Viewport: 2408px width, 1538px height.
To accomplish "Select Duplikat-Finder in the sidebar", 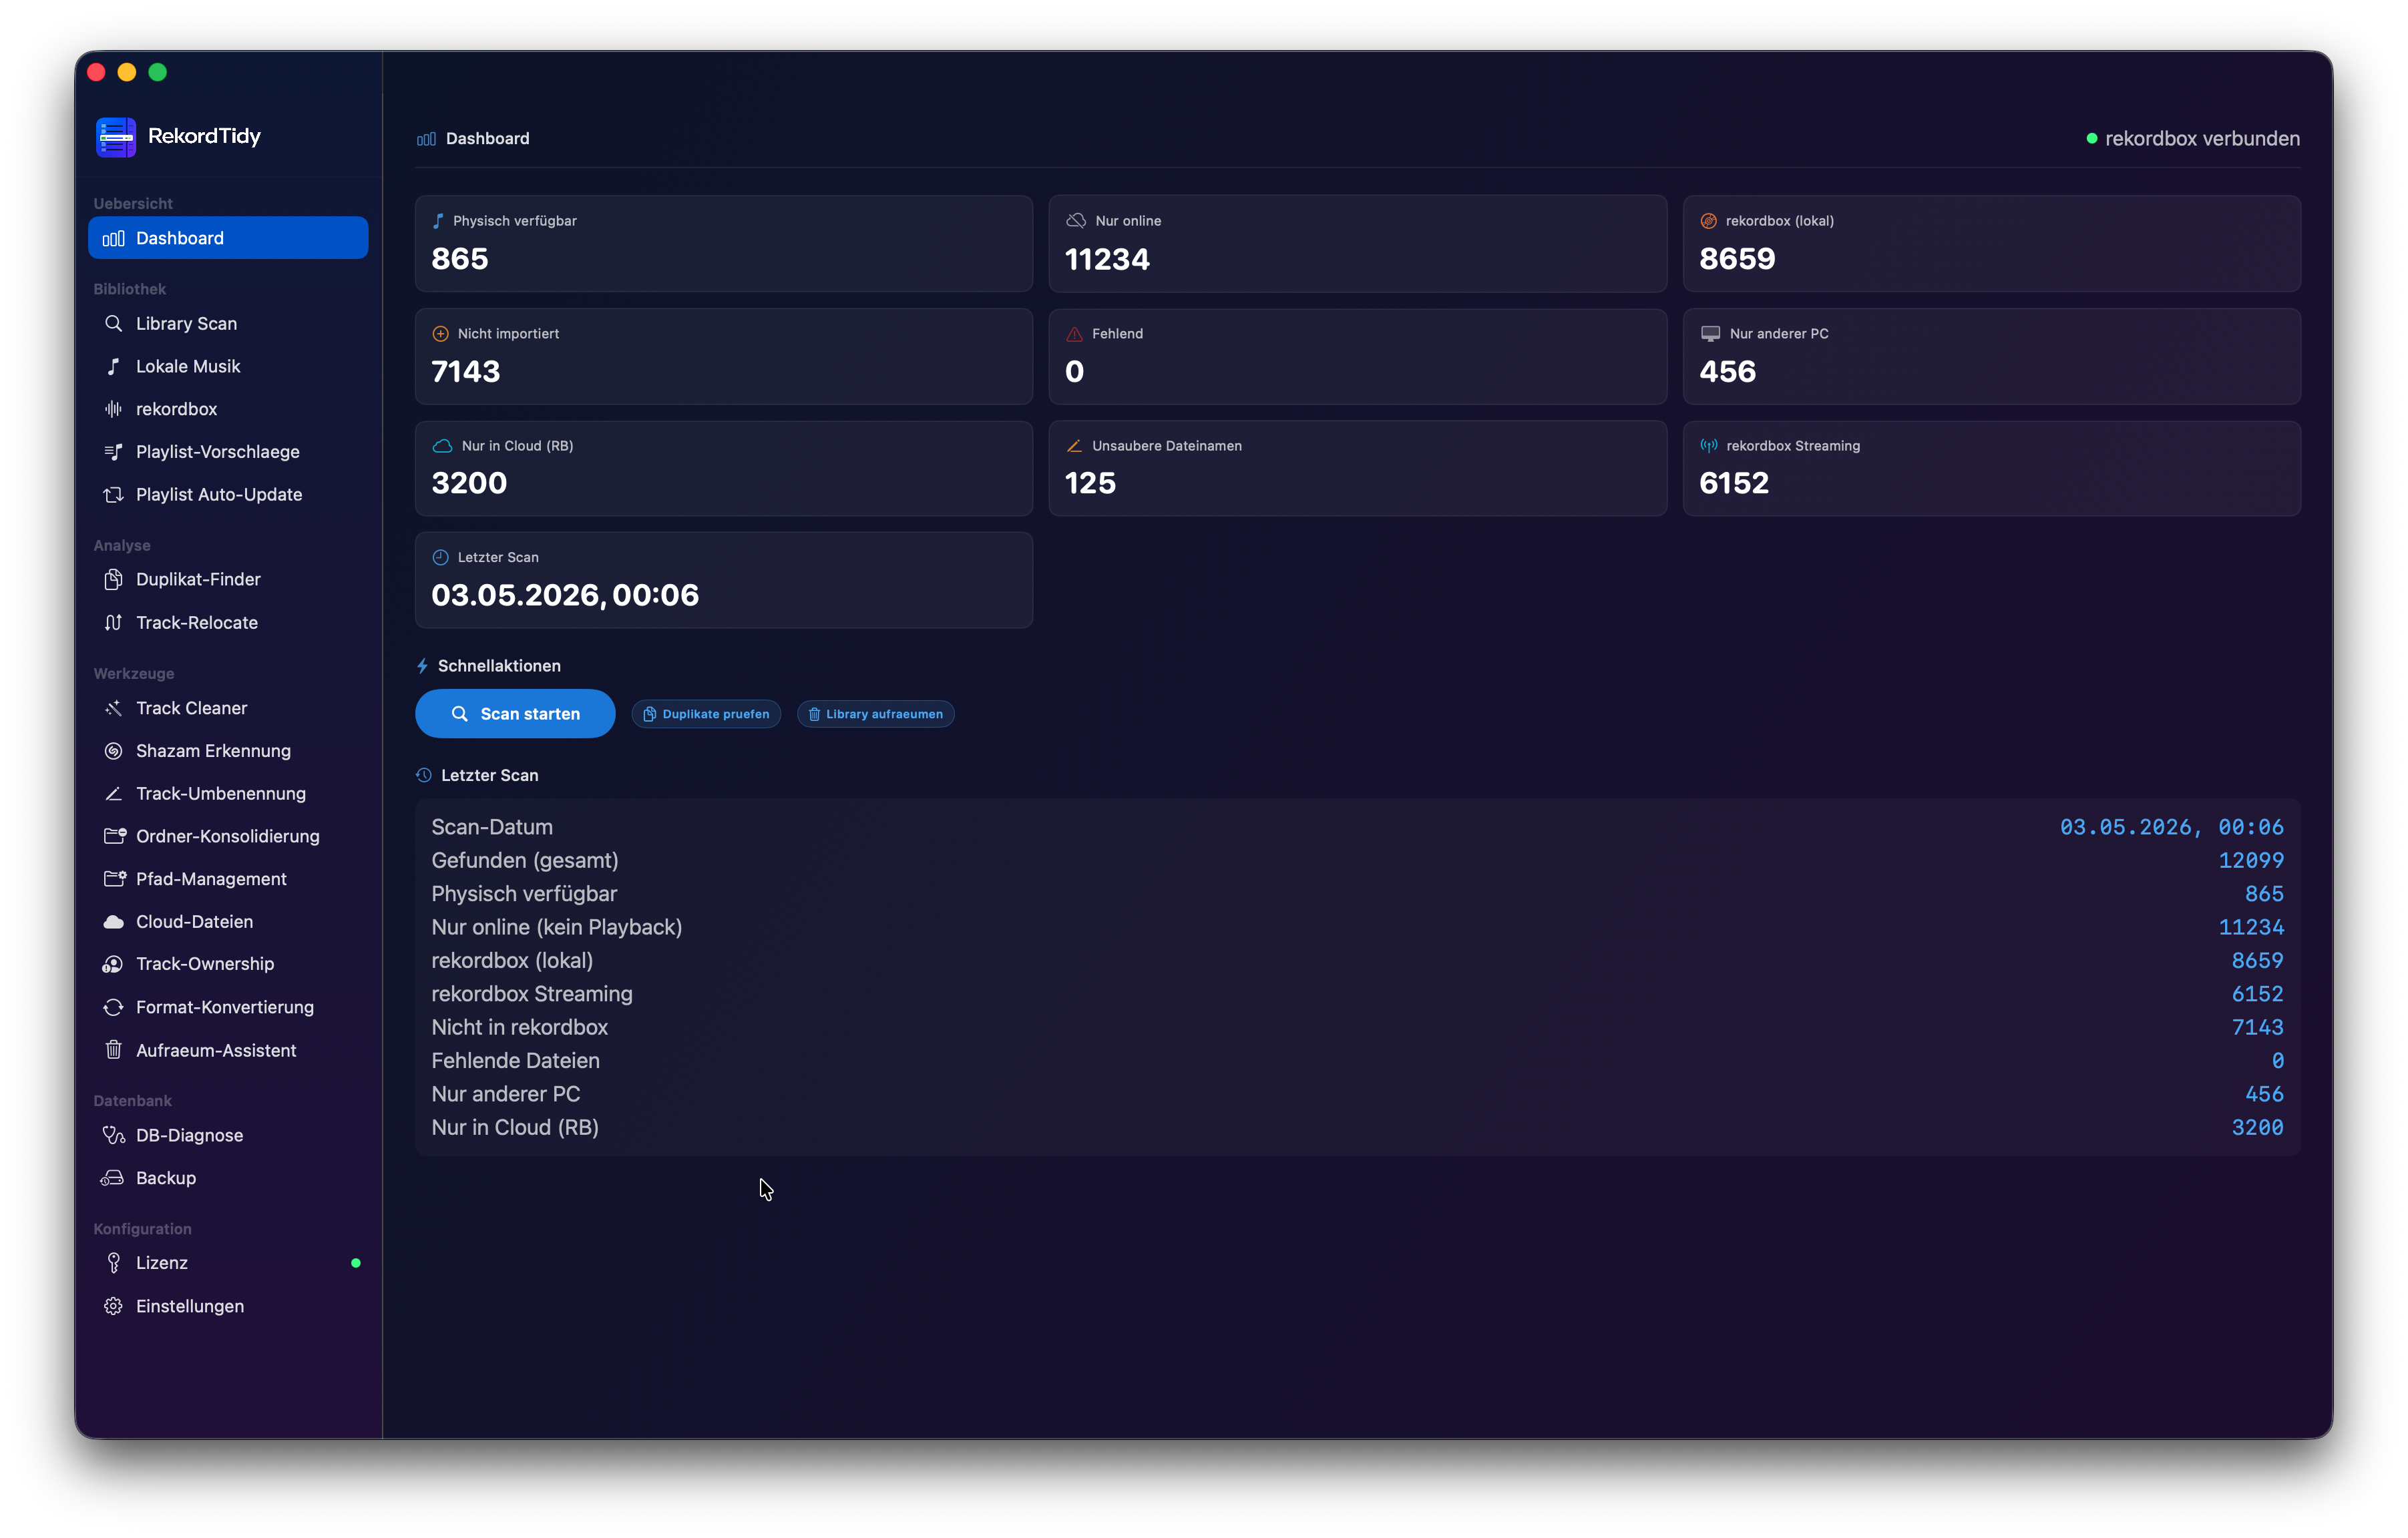I will click(x=228, y=579).
